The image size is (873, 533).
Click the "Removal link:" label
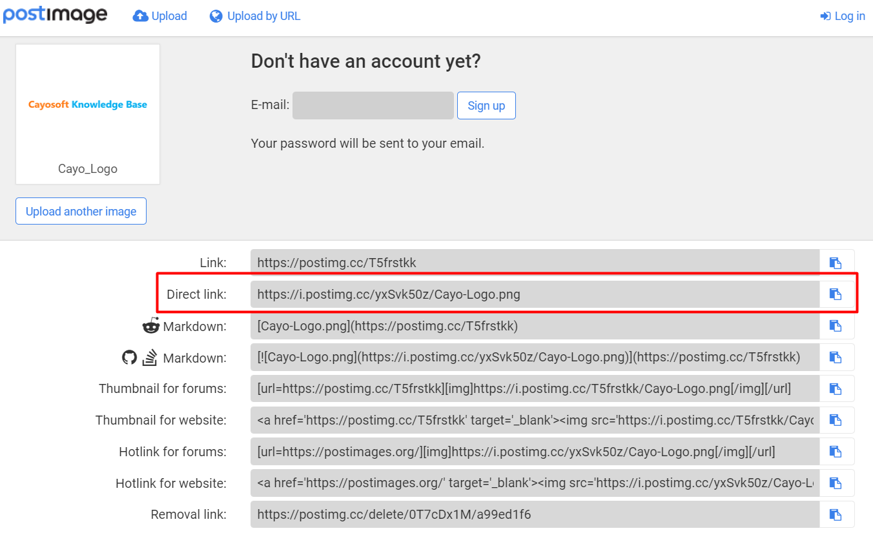coord(189,514)
